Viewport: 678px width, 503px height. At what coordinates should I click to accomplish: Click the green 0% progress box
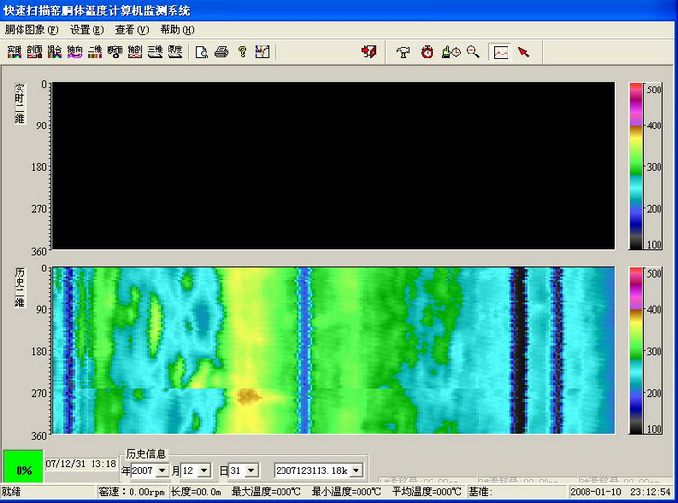click(21, 467)
